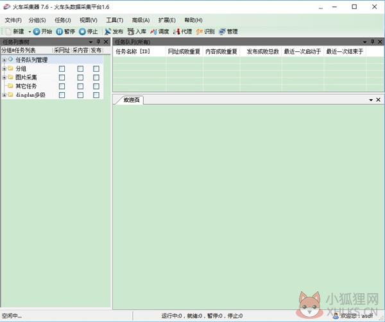Expand the 分组 folder node
Screen dimensions: 385x322
click(x=4, y=68)
